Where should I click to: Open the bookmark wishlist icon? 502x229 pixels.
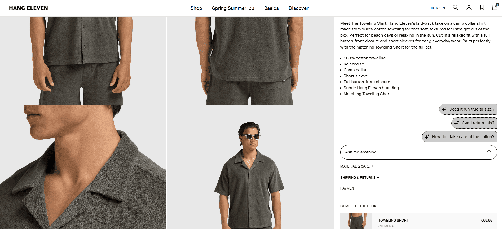(x=482, y=7)
